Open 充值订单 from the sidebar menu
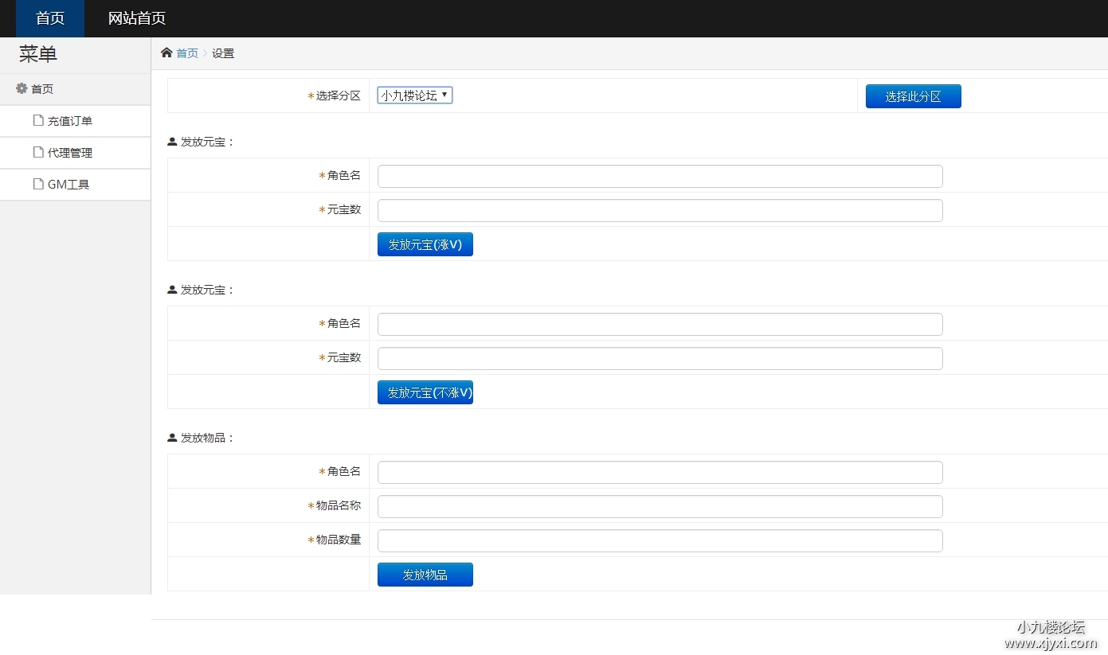 click(x=70, y=121)
